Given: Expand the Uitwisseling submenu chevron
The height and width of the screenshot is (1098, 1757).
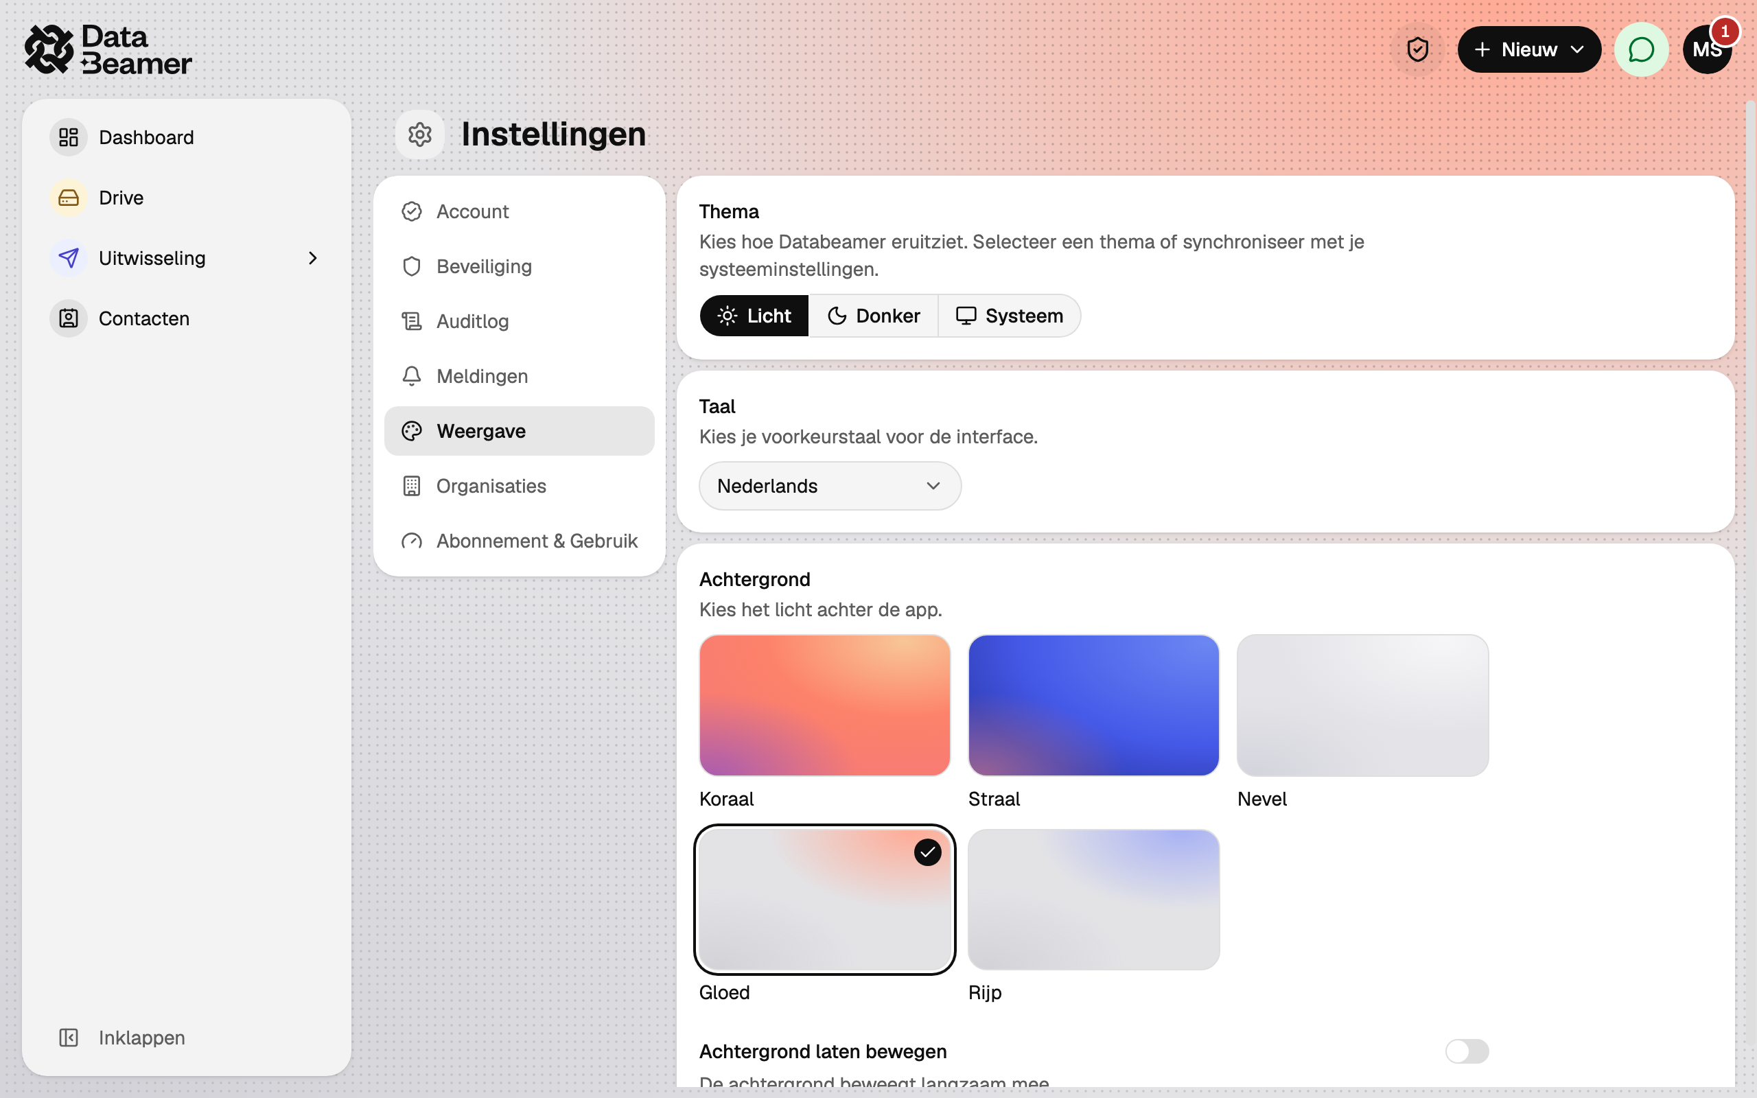Looking at the screenshot, I should (313, 258).
